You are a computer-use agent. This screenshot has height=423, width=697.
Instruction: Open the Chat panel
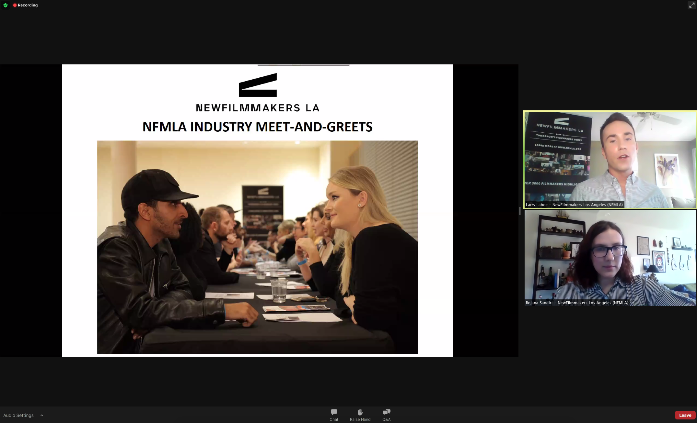coord(334,415)
